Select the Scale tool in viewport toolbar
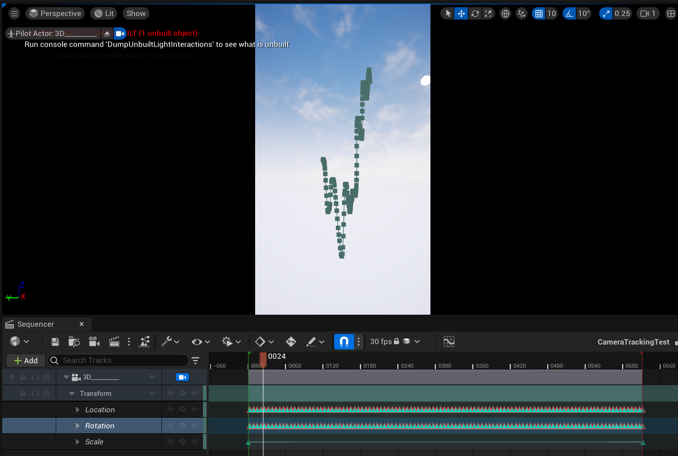Image resolution: width=678 pixels, height=456 pixels. [488, 13]
